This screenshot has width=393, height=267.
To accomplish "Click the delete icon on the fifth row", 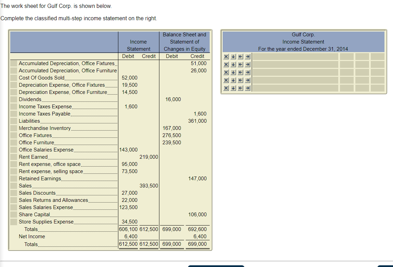I will (226, 88).
